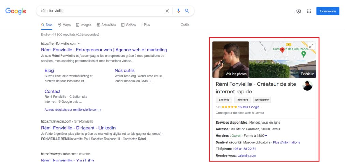
Task: Open the Dirigeant LinkedIn result
Action: pyautogui.click(x=78, y=128)
